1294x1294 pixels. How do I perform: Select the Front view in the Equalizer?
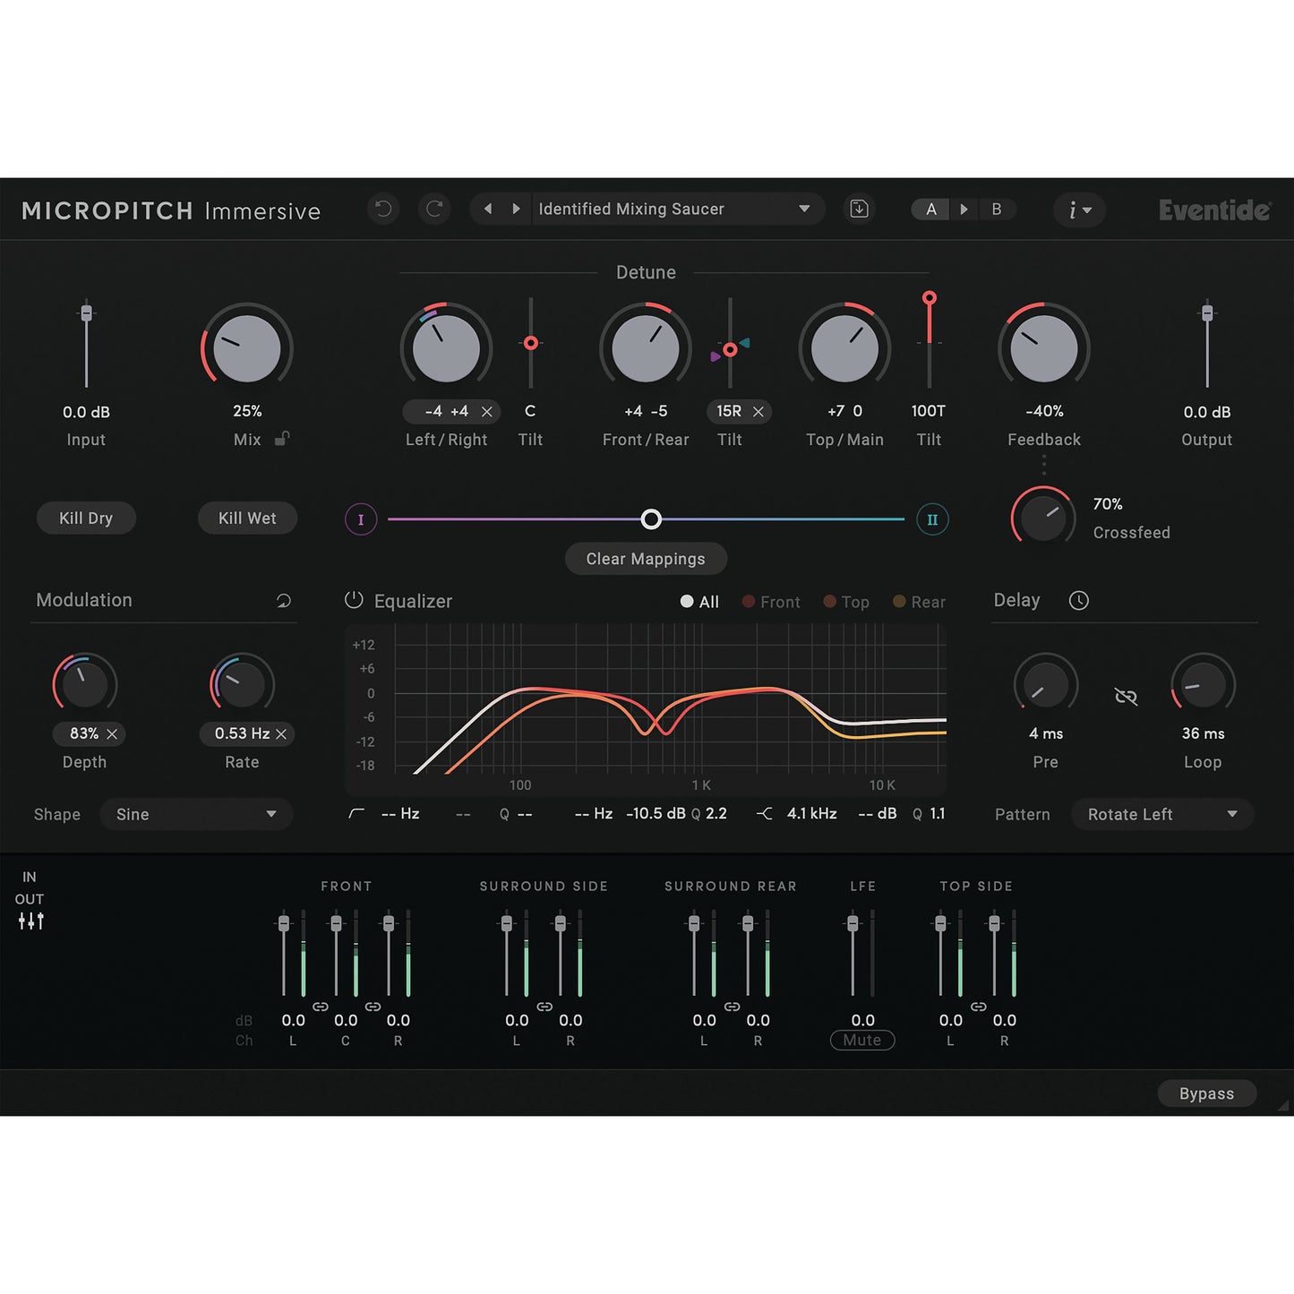771,601
